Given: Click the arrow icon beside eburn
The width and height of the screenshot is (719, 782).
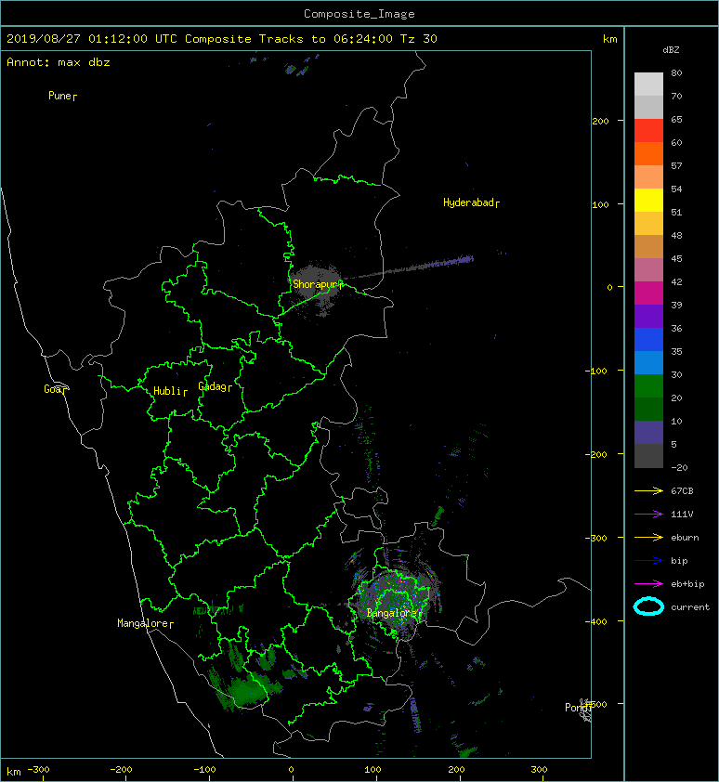Looking at the screenshot, I should tap(648, 537).
